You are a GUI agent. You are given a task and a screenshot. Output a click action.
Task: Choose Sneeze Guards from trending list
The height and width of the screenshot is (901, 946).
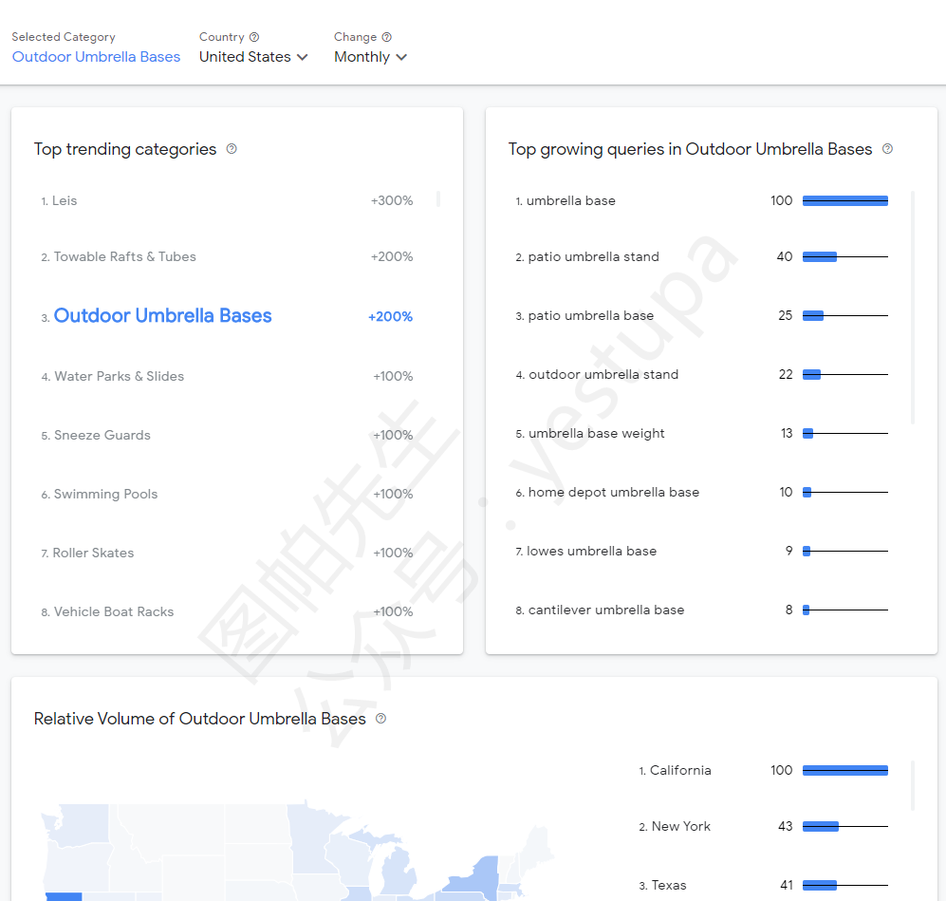[102, 436]
